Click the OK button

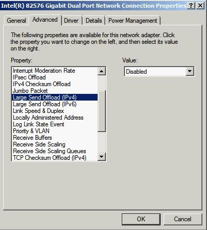141,219
